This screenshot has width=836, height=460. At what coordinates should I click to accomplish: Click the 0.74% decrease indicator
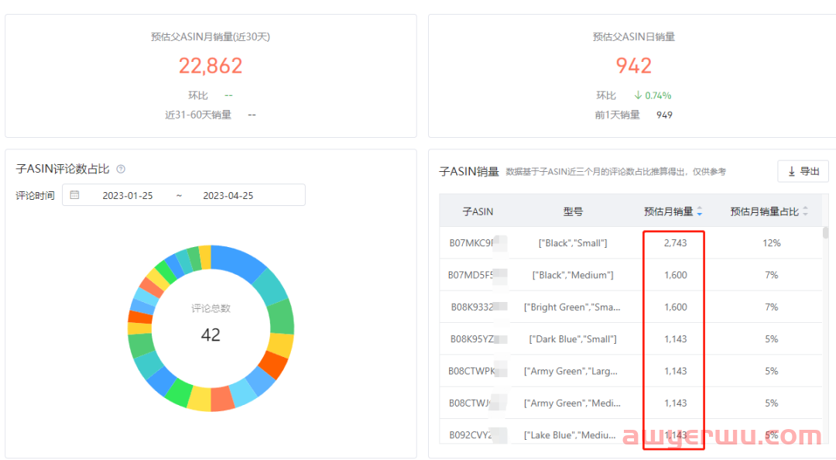(x=653, y=95)
